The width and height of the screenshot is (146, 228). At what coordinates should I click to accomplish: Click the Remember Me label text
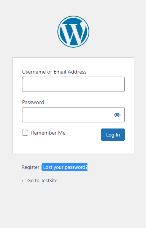click(x=48, y=133)
